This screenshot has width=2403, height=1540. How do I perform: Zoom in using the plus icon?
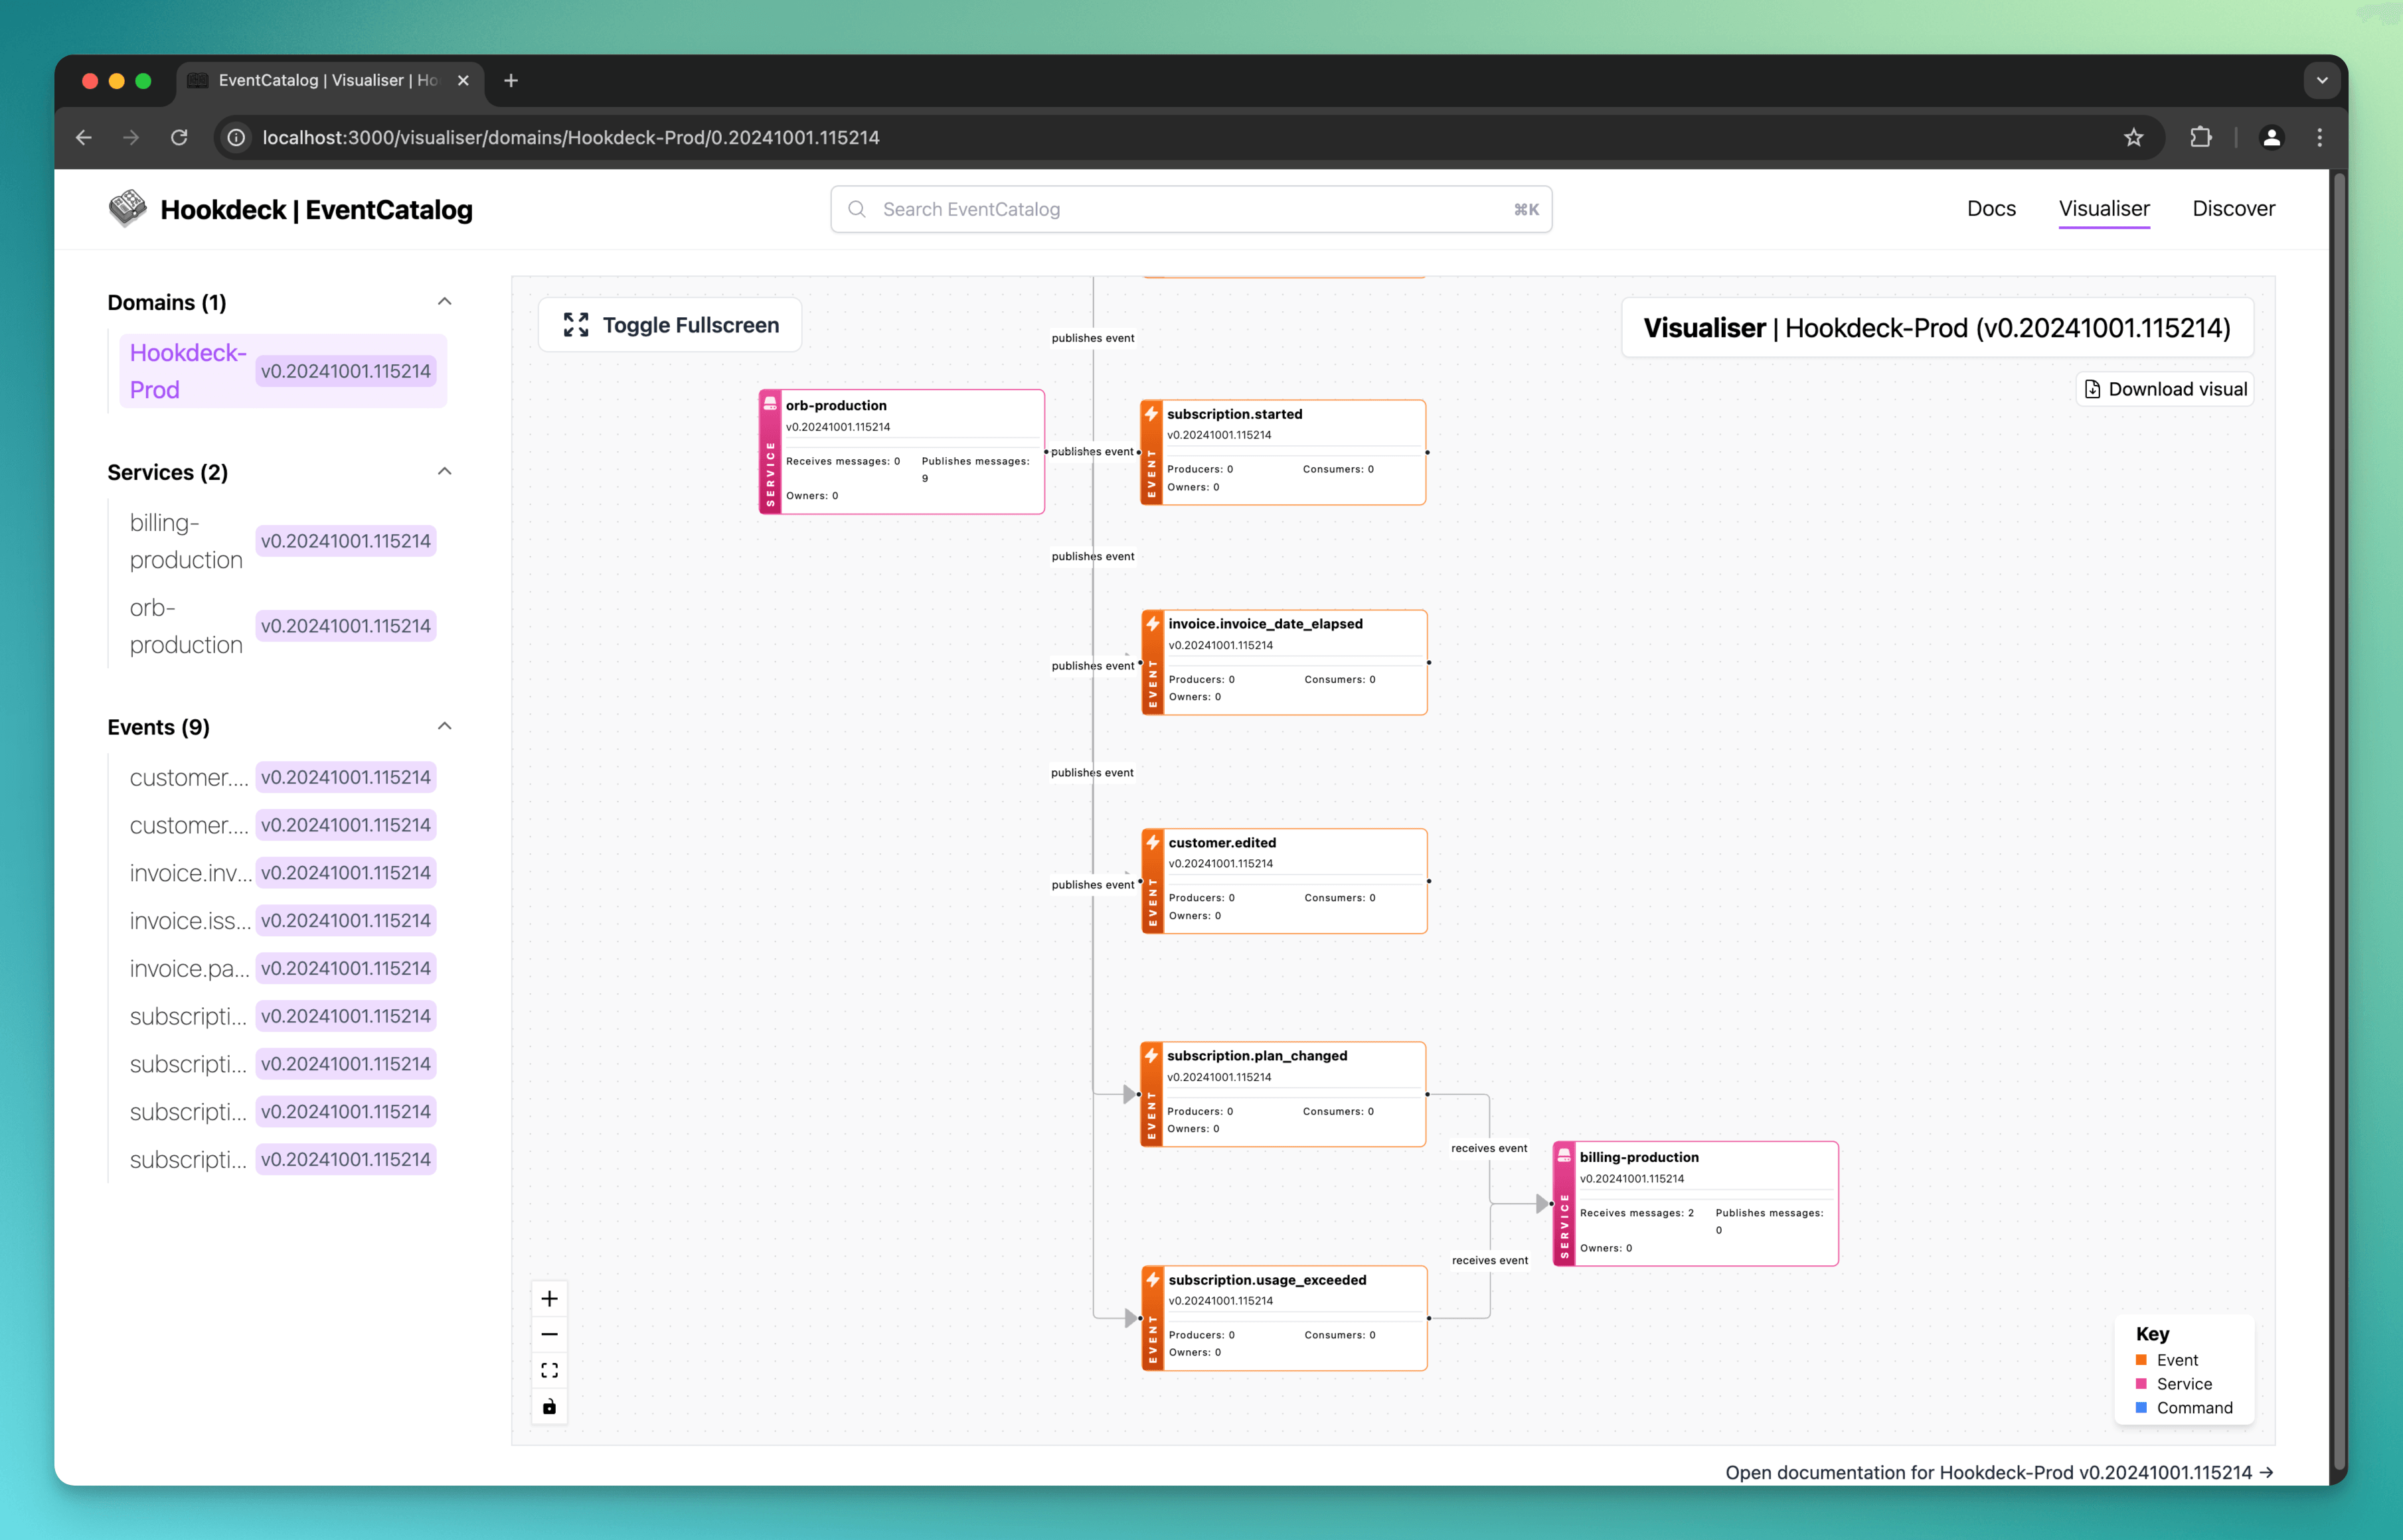click(549, 1297)
